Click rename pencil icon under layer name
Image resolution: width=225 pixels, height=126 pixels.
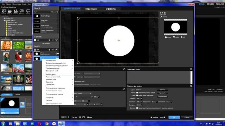click(x=161, y=17)
